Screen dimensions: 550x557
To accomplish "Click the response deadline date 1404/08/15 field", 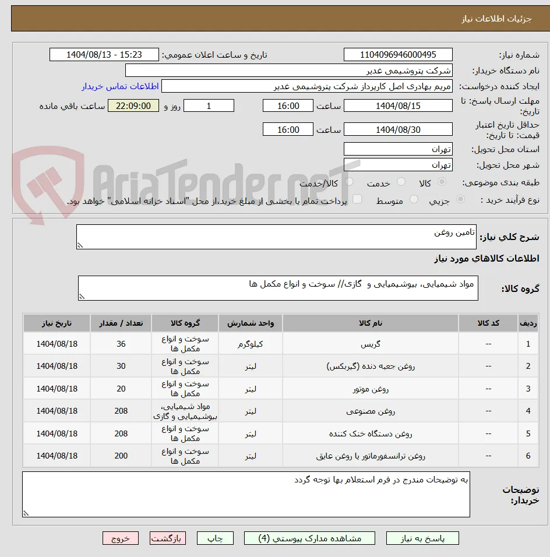I will [398, 105].
